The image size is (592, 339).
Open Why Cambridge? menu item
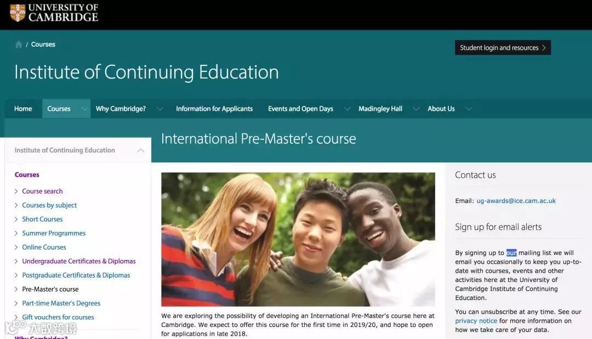click(121, 109)
